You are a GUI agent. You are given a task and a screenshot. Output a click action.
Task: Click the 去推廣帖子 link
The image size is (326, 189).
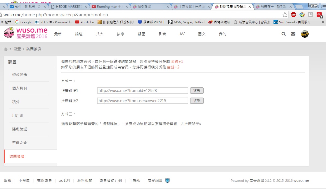(x=190, y=124)
